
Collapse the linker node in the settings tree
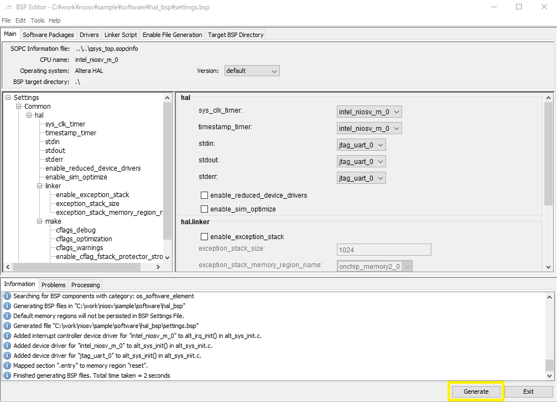point(39,186)
